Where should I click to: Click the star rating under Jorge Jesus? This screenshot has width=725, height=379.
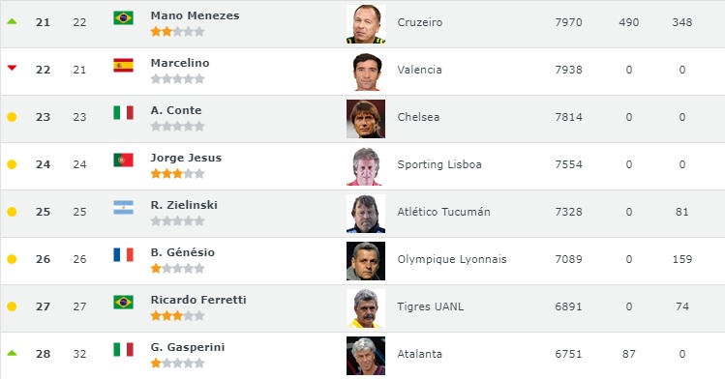point(177,174)
